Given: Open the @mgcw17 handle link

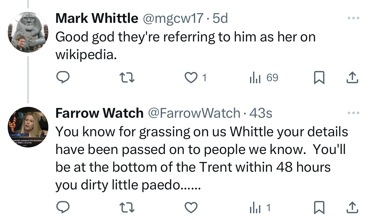Looking at the screenshot, I should click(173, 19).
